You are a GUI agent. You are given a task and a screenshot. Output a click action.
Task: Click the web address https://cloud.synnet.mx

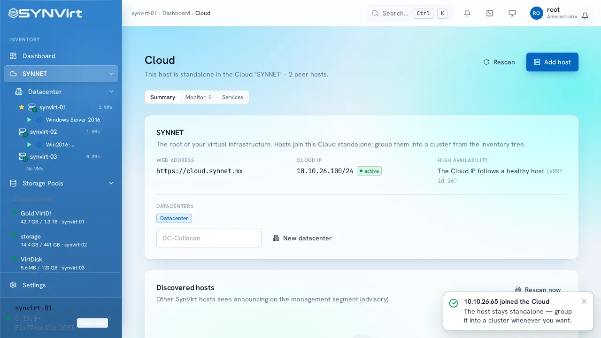200,171
